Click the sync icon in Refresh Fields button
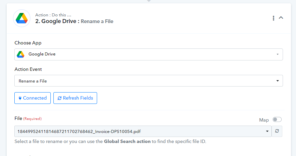This screenshot has width=296, height=156. tap(59, 98)
